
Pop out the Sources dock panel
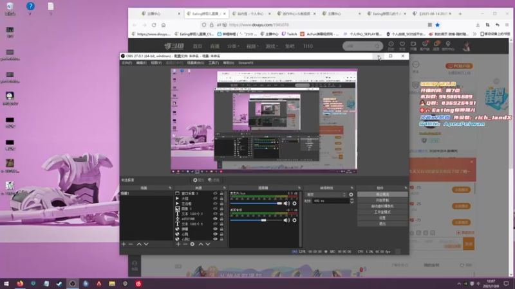click(225, 188)
